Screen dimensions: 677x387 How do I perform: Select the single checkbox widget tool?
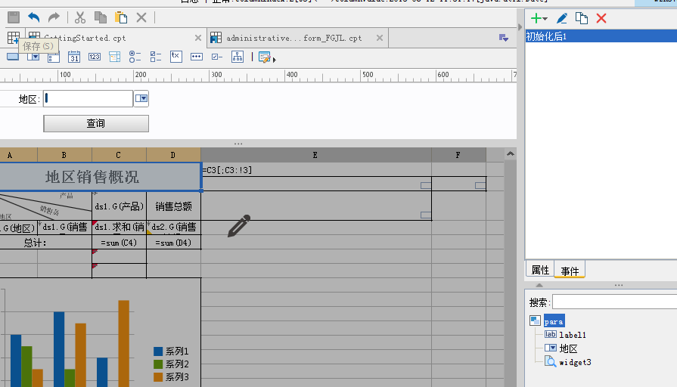[x=217, y=57]
